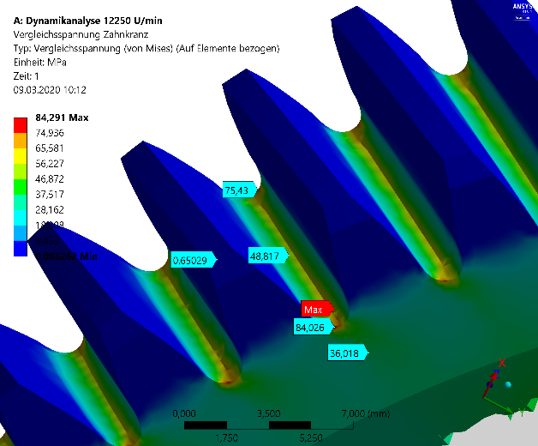538x446 pixels.
Task: Click the ANSYS logo in the corner
Action: coord(523,7)
